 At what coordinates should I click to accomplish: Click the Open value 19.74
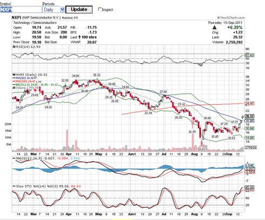37,28
